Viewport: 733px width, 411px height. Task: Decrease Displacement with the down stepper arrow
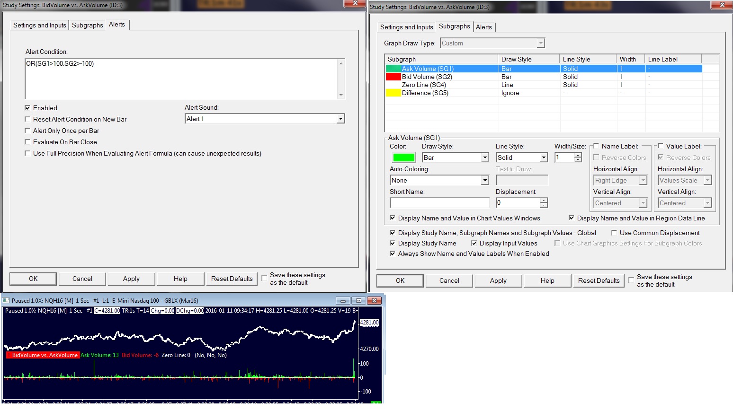[544, 205]
